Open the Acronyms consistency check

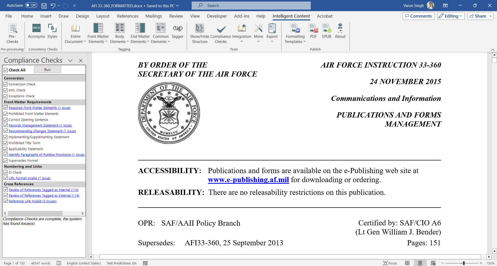tap(36, 31)
